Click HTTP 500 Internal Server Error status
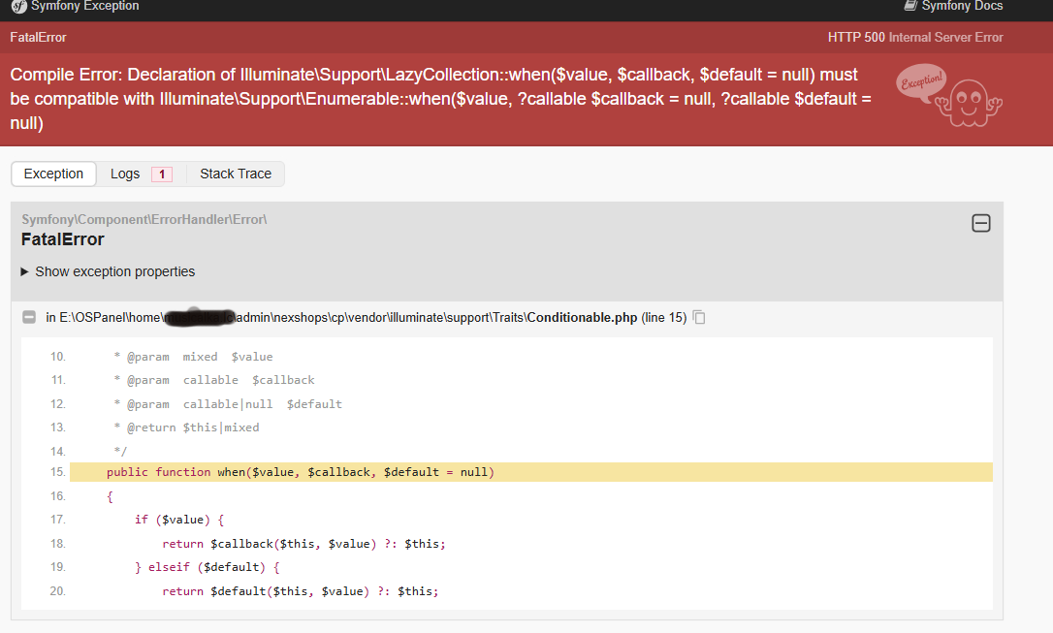Screen dimensions: 1053x633 pyautogui.click(x=914, y=38)
